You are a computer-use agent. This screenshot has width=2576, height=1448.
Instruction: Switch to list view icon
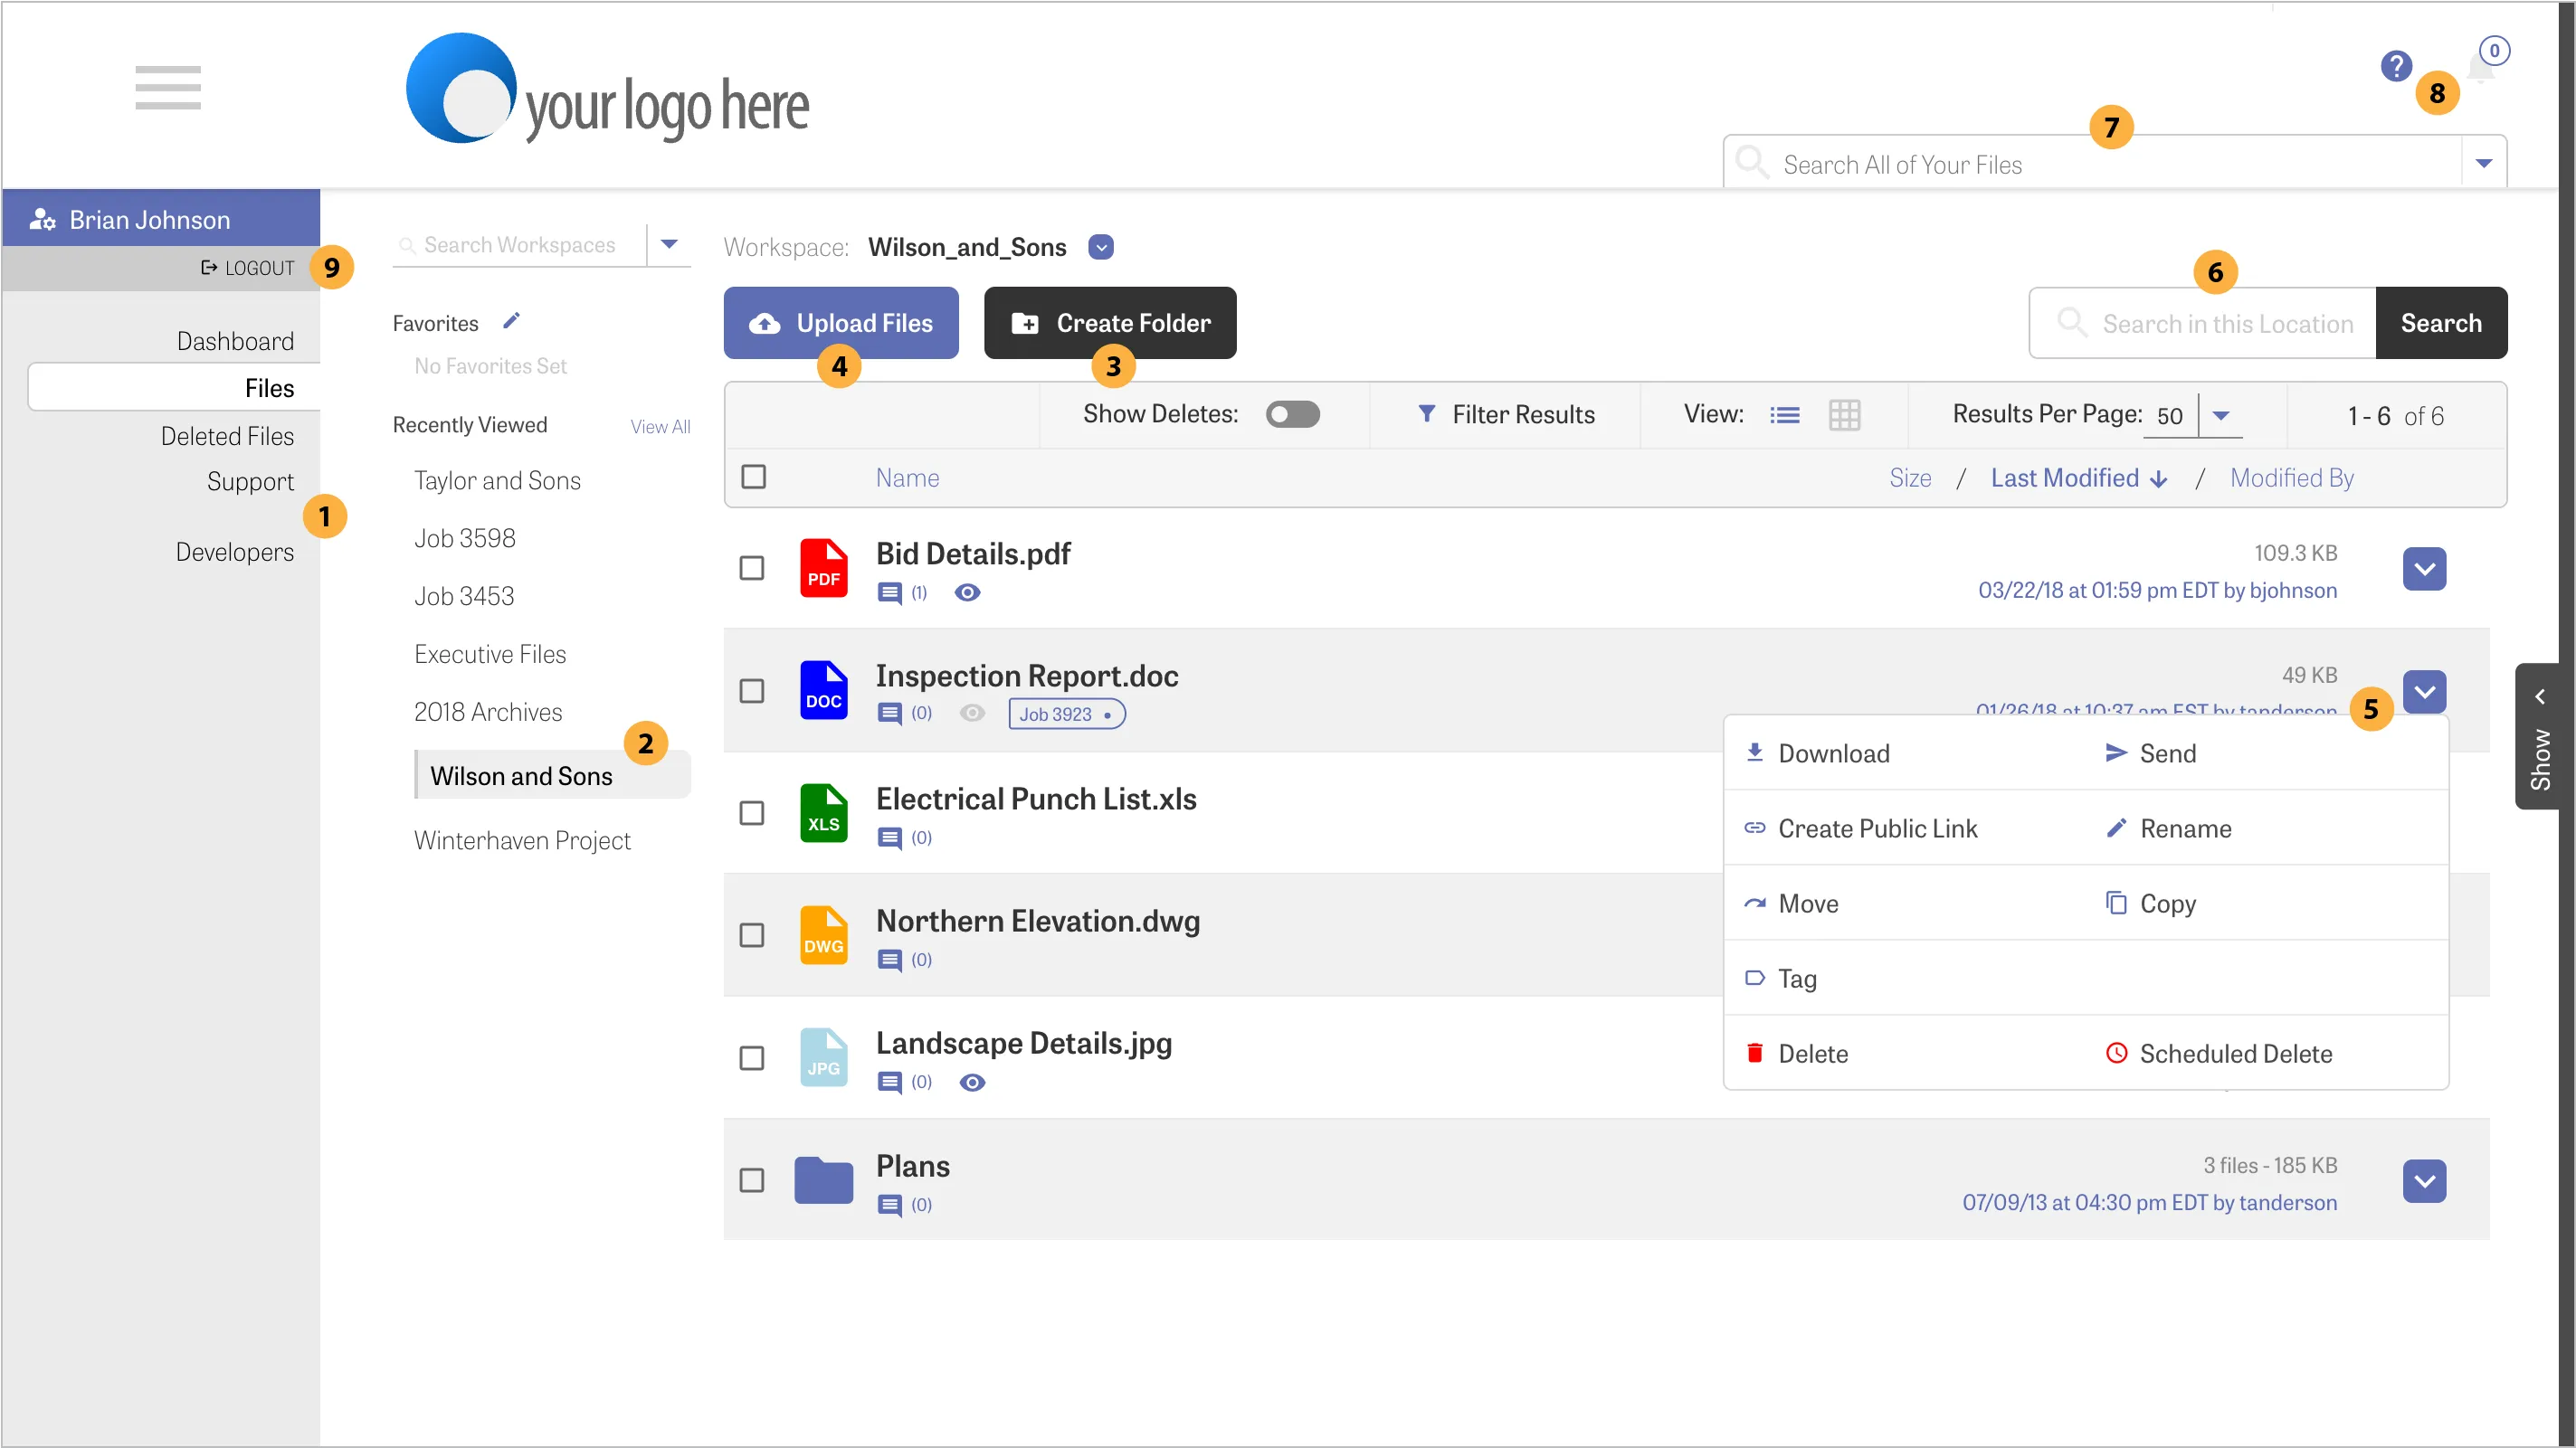click(x=1784, y=415)
